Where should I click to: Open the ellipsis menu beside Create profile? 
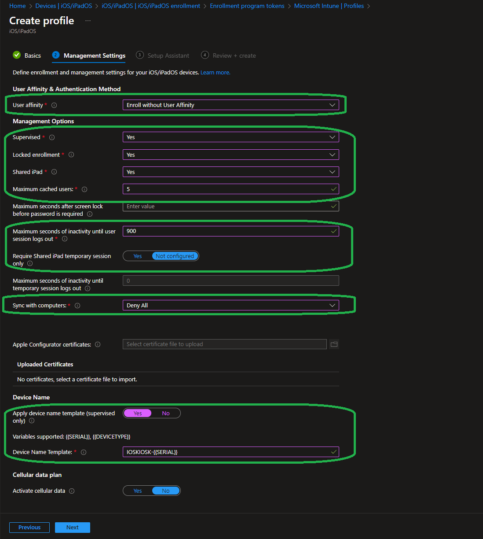88,21
